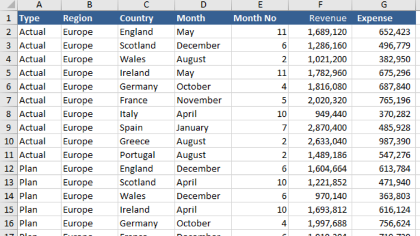Click the Region header cell

point(89,18)
